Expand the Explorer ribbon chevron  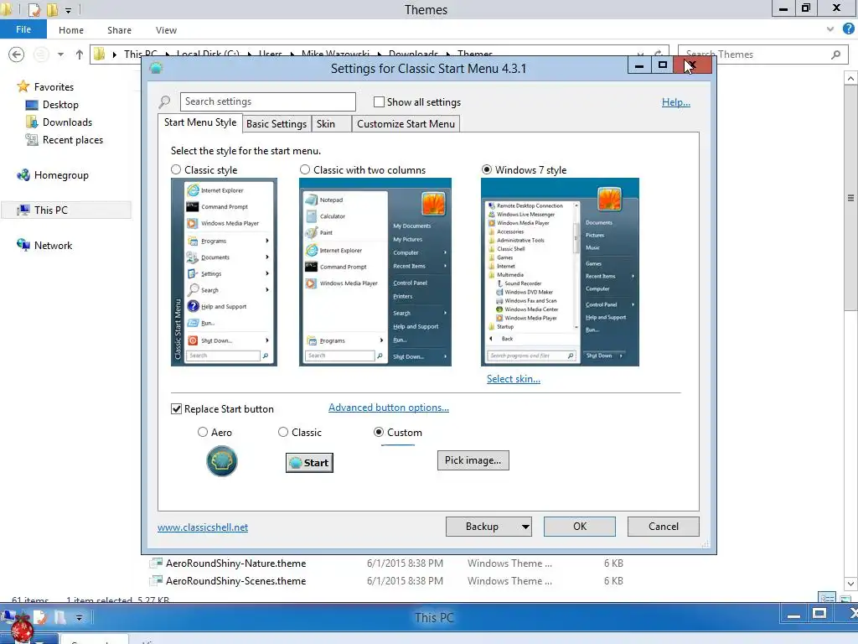click(x=830, y=29)
